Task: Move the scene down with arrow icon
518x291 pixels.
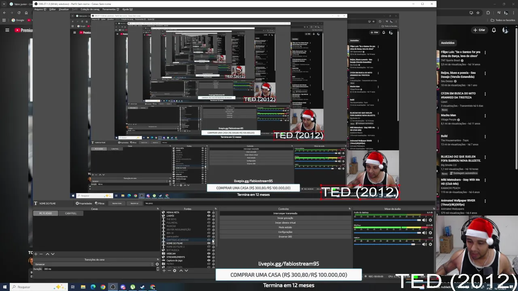Action: coord(53,254)
